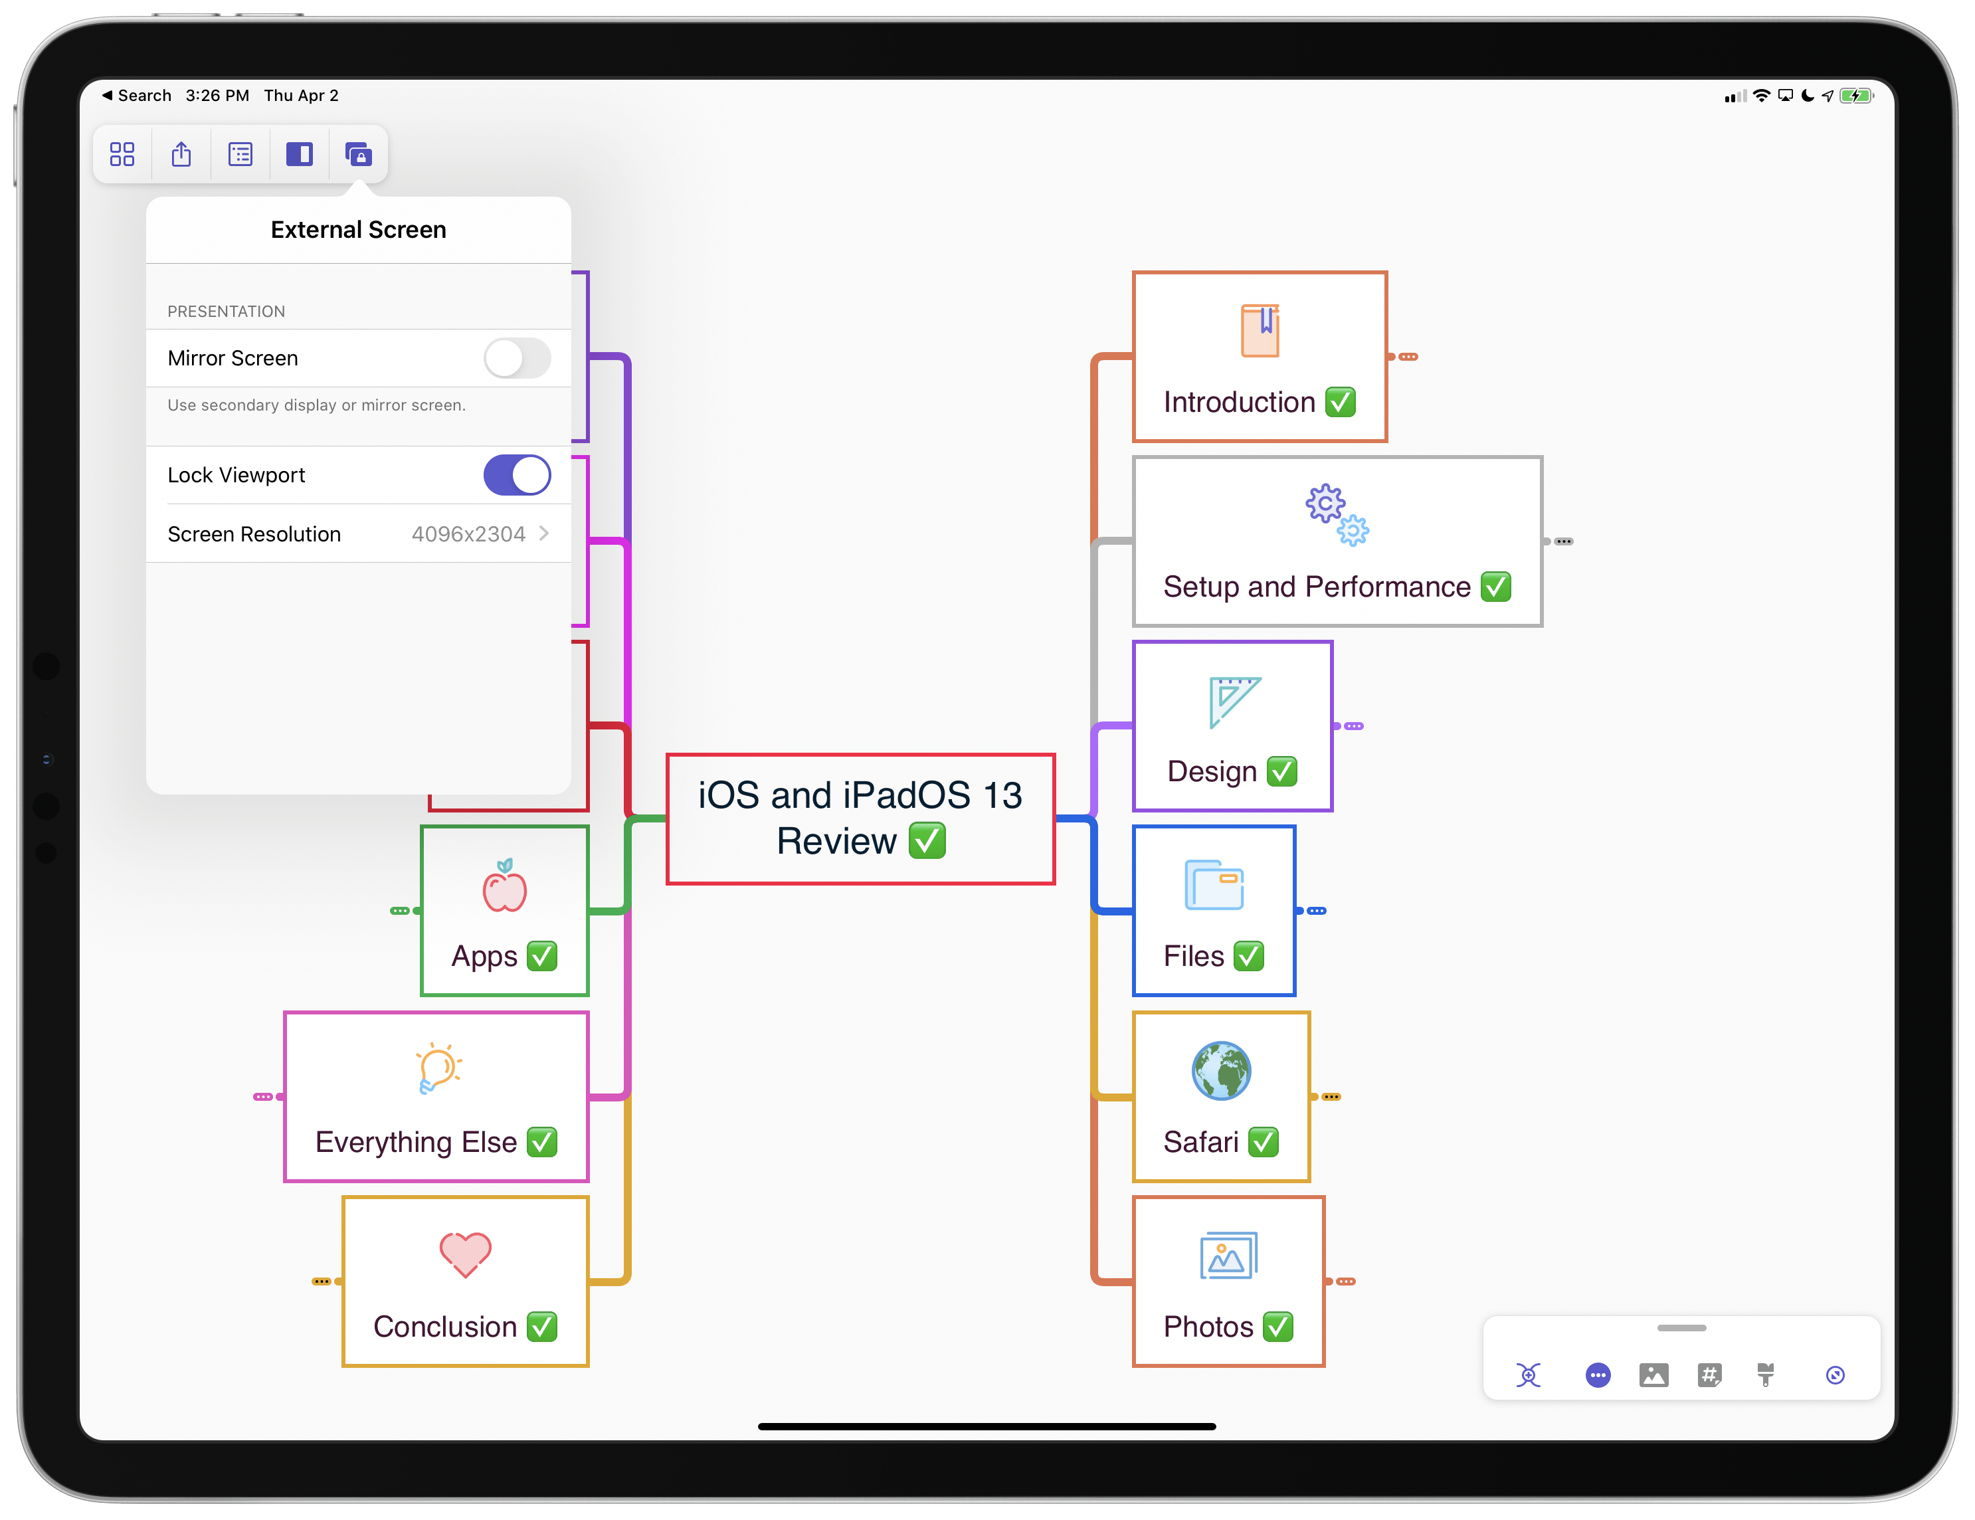This screenshot has height=1520, width=1975.
Task: Expand the Files node branch
Action: pos(1317,911)
